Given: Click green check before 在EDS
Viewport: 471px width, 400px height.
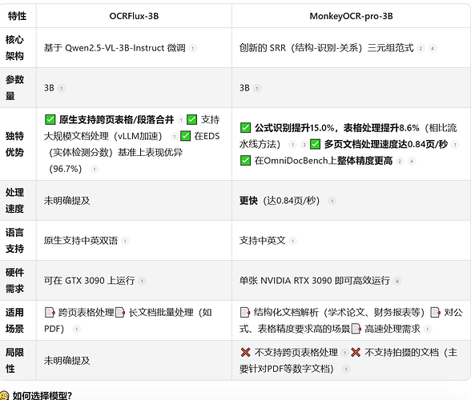Looking at the screenshot, I should tap(185, 136).
